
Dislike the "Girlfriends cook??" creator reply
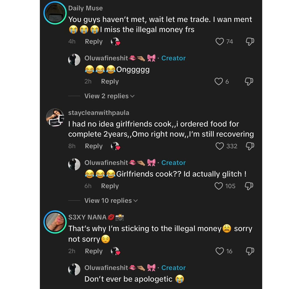249,186
